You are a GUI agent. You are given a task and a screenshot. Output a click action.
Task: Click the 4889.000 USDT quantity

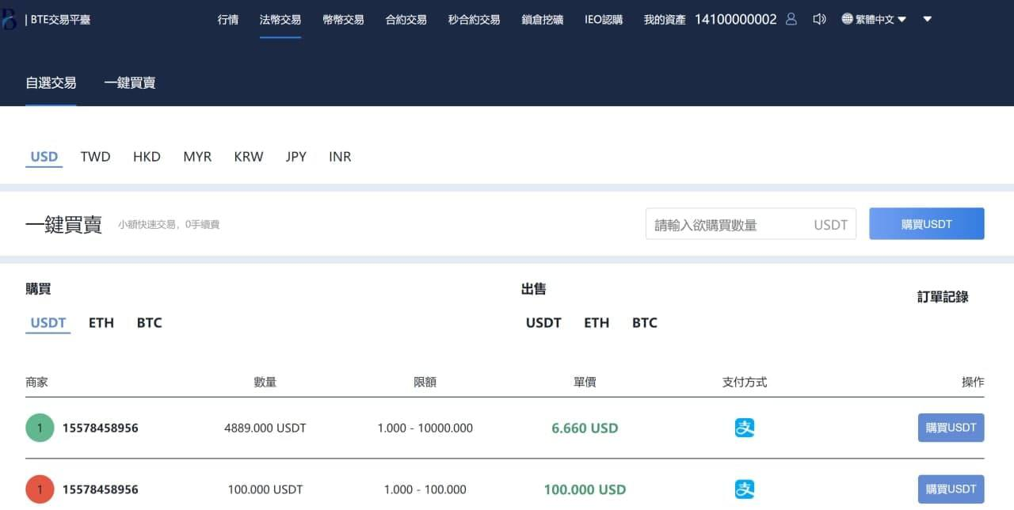265,428
